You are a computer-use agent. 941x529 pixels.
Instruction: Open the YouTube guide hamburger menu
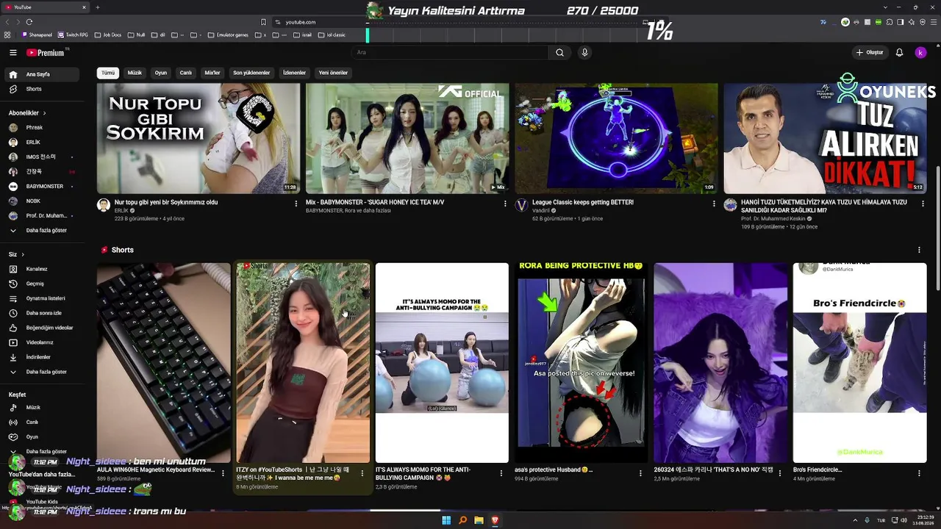point(13,53)
